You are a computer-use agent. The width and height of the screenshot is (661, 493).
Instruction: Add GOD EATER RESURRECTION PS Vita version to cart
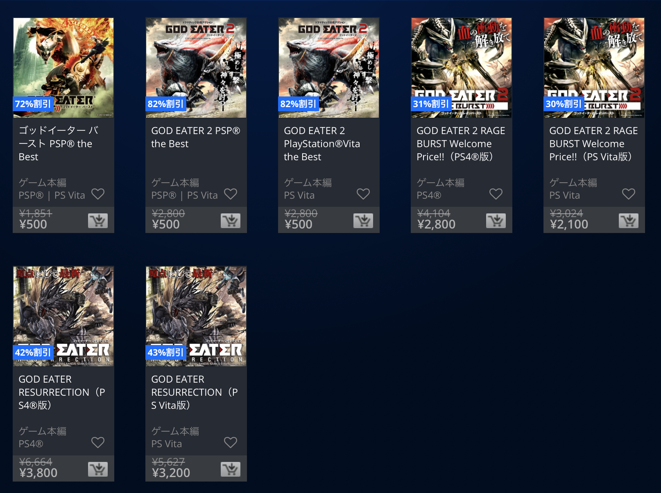click(x=231, y=469)
